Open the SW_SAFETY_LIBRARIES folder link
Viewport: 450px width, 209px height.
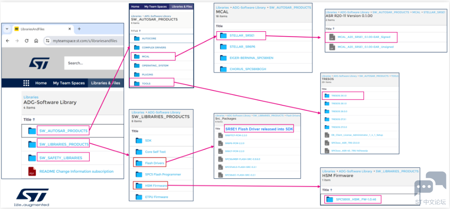pos(61,158)
